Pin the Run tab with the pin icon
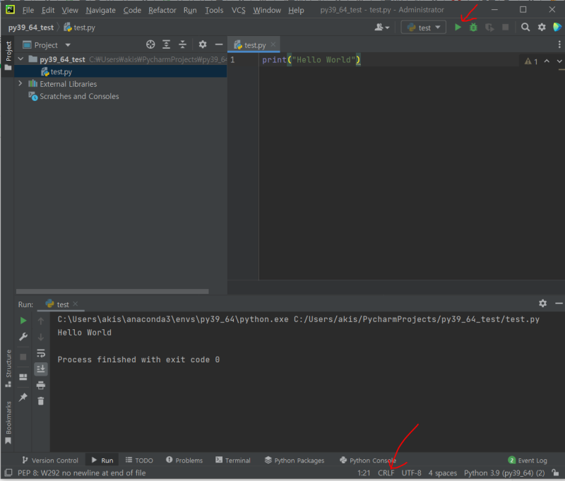 (x=23, y=397)
